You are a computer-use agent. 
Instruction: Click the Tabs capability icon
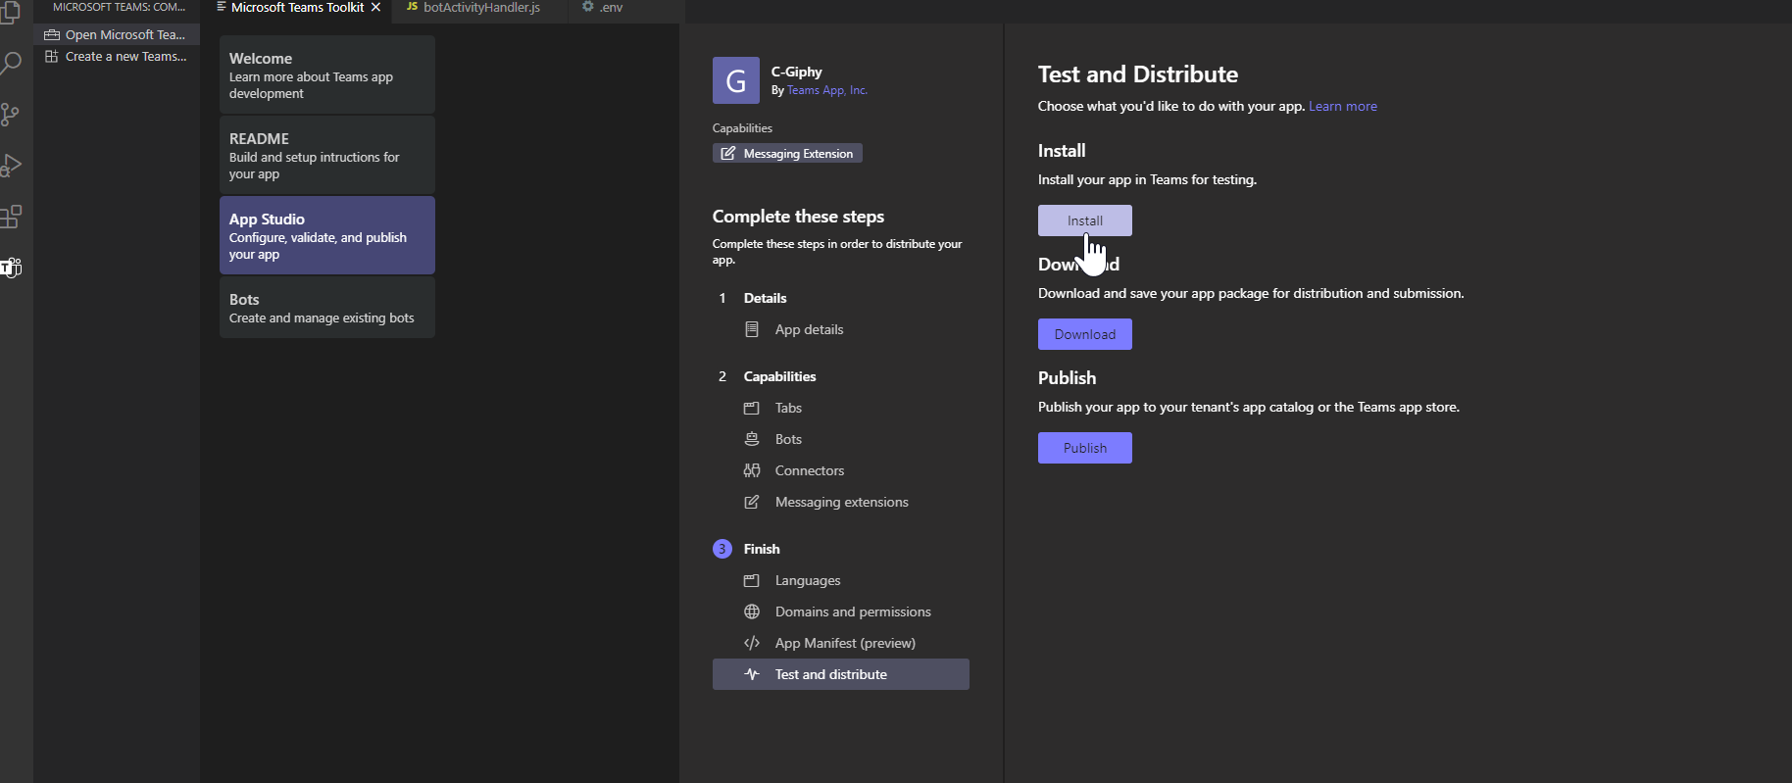tap(752, 408)
